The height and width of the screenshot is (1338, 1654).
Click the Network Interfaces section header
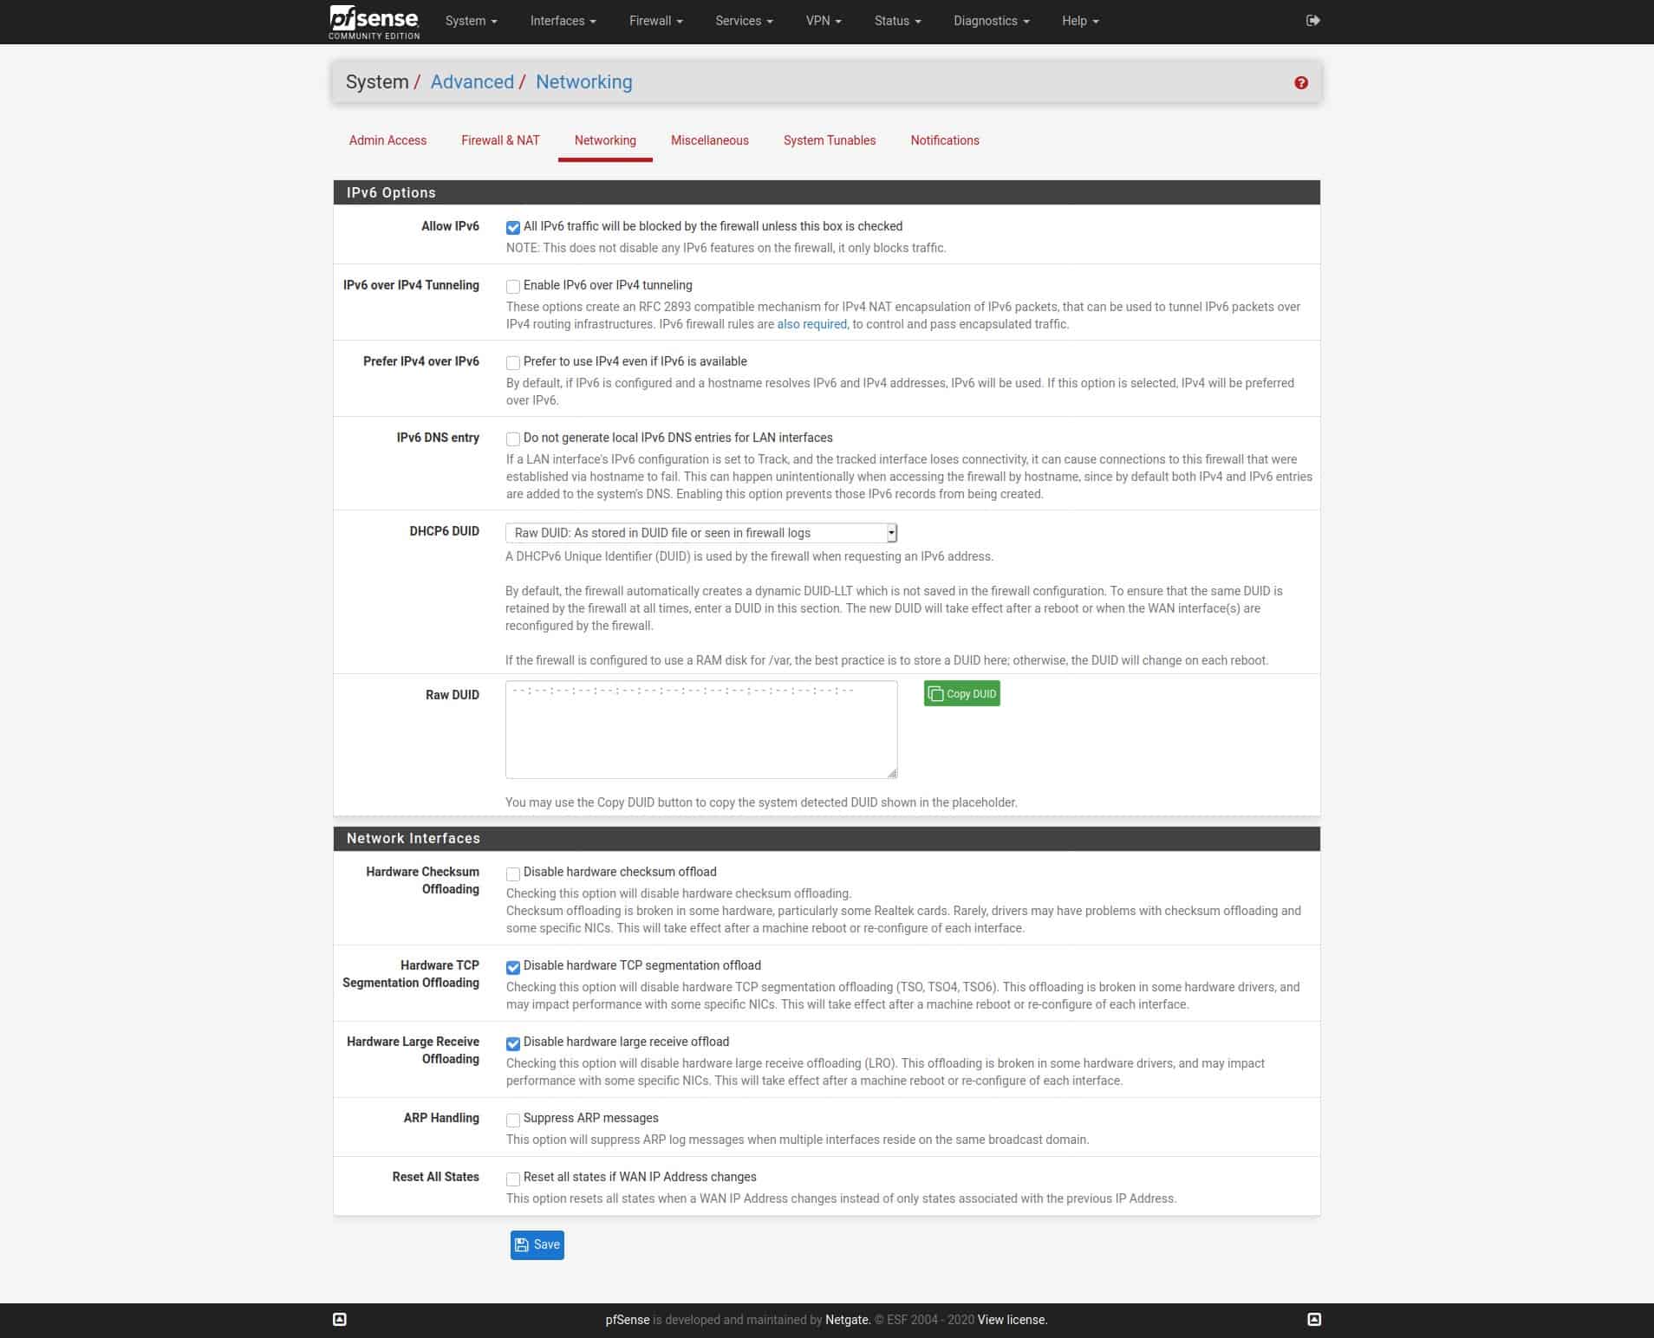coord(826,838)
